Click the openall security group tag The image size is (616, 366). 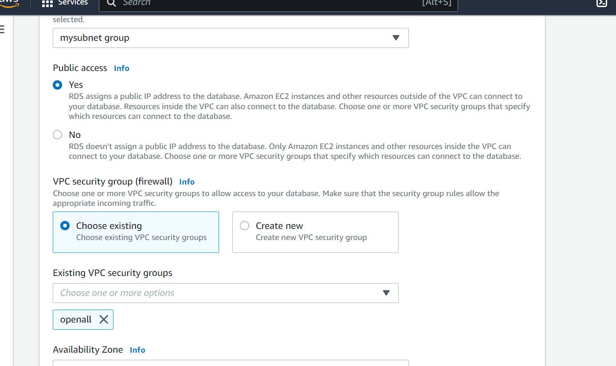[76, 319]
